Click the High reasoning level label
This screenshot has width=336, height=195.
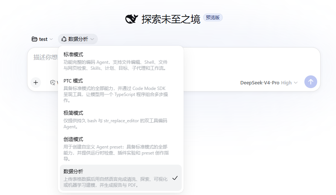click(286, 82)
